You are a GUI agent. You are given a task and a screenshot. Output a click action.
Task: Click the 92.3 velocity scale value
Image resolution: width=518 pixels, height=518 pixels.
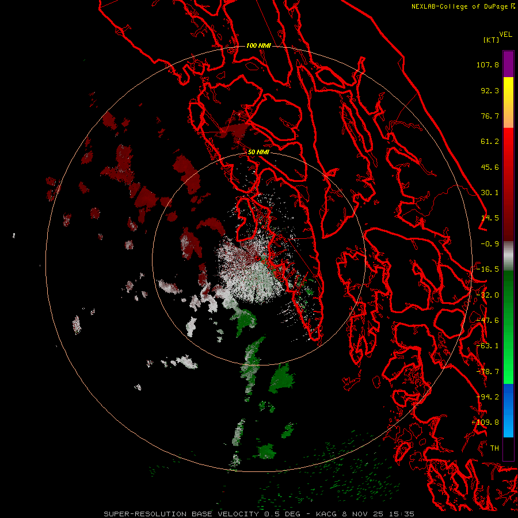pyautogui.click(x=490, y=90)
